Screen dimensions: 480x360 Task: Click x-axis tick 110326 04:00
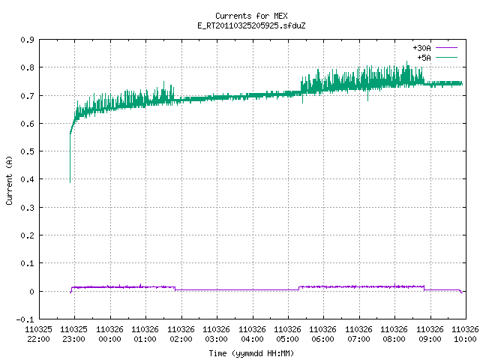[x=252, y=334]
